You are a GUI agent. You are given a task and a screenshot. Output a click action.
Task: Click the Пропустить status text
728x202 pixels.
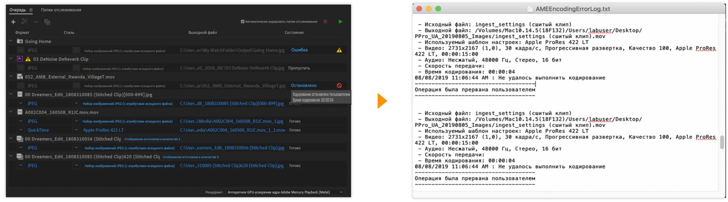click(x=299, y=68)
